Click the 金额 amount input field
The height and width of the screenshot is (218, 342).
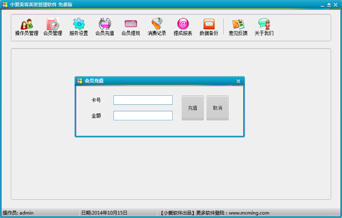[143, 115]
